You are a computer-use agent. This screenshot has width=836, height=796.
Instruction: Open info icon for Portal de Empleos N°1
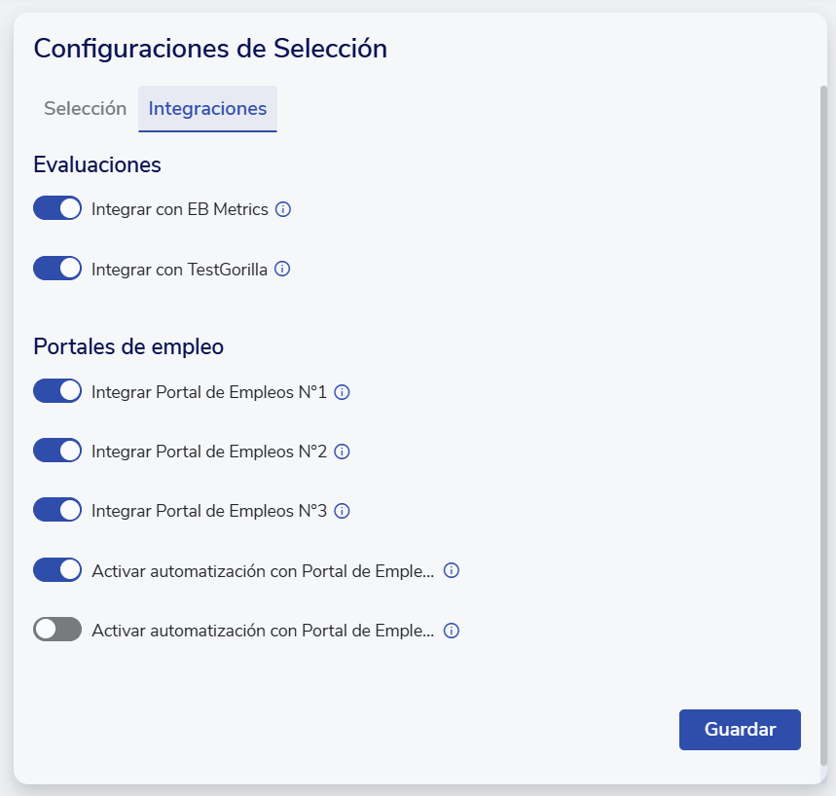tap(342, 392)
